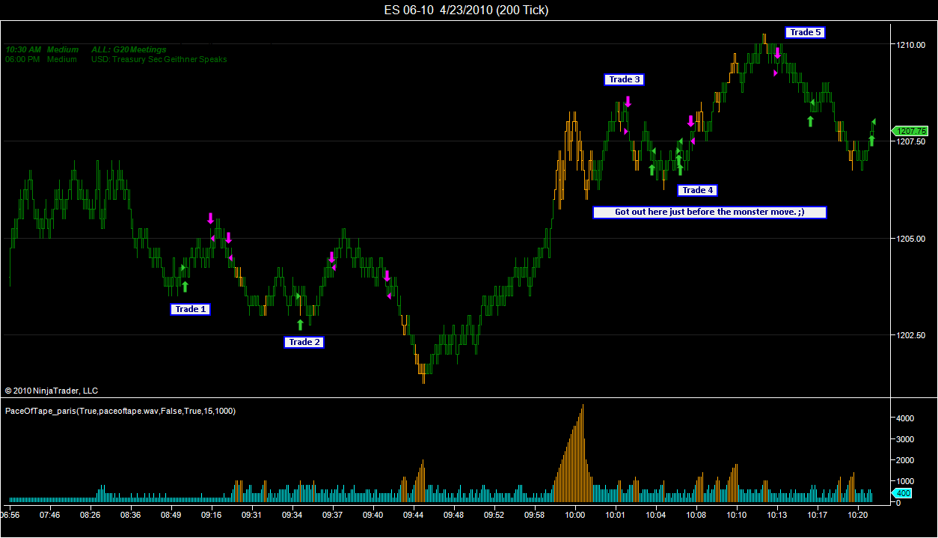Select the Trade 5 text annotation

(x=806, y=32)
